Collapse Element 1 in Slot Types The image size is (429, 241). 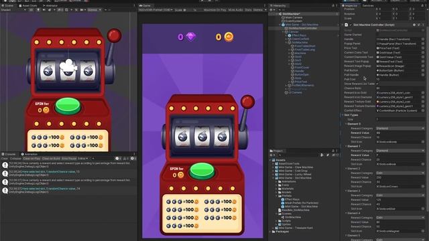[x=346, y=146]
